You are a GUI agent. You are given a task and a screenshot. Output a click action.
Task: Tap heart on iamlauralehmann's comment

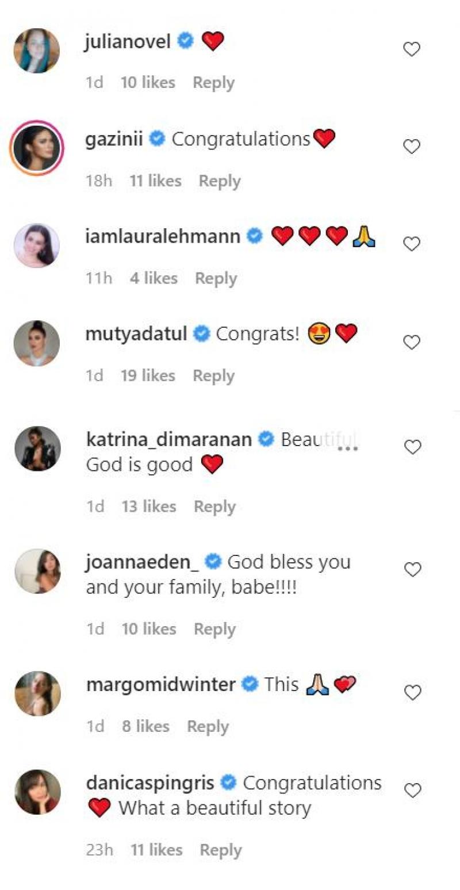pos(412,244)
